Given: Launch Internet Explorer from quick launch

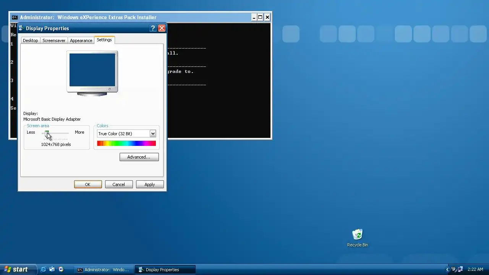Looking at the screenshot, I should pyautogui.click(x=43, y=270).
